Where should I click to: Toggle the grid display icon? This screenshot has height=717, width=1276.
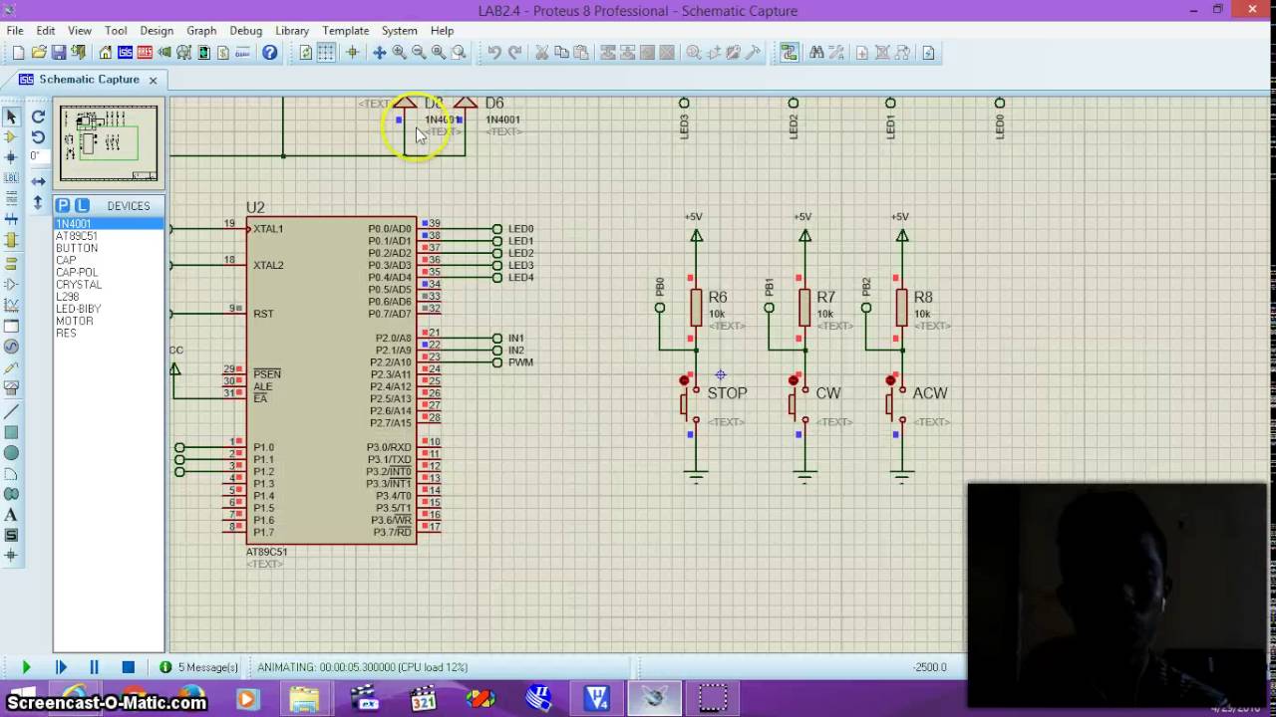pyautogui.click(x=326, y=53)
